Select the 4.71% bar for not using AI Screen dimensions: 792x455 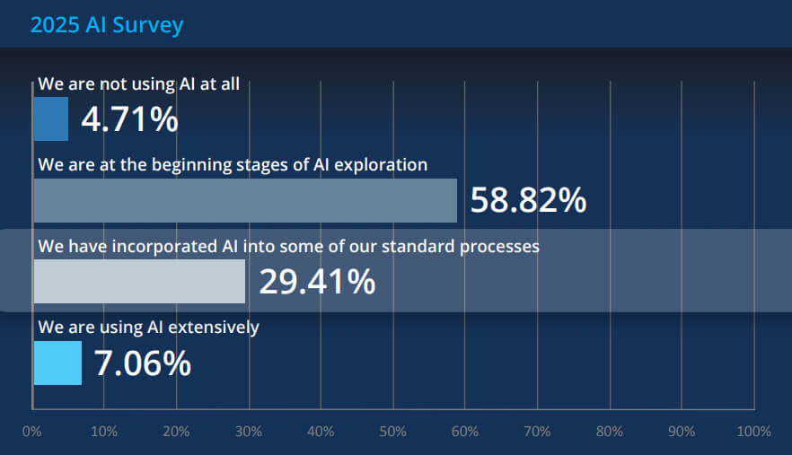point(50,119)
